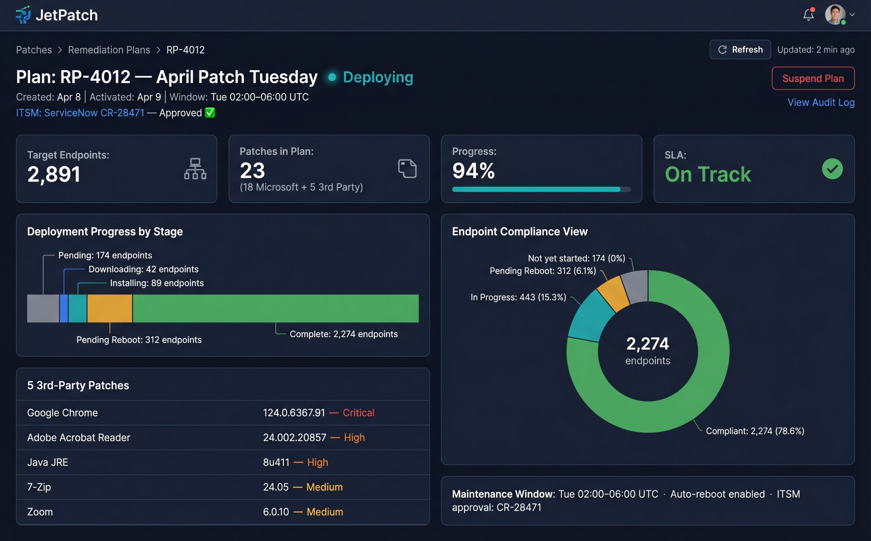Select Remediation Plans in the breadcrumb
The width and height of the screenshot is (871, 541).
(109, 50)
